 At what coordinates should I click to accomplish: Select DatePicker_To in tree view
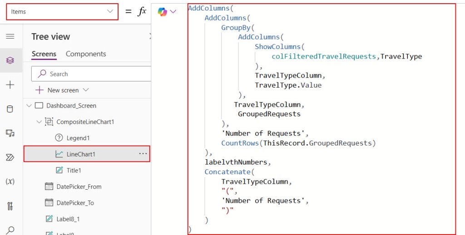pyautogui.click(x=75, y=203)
